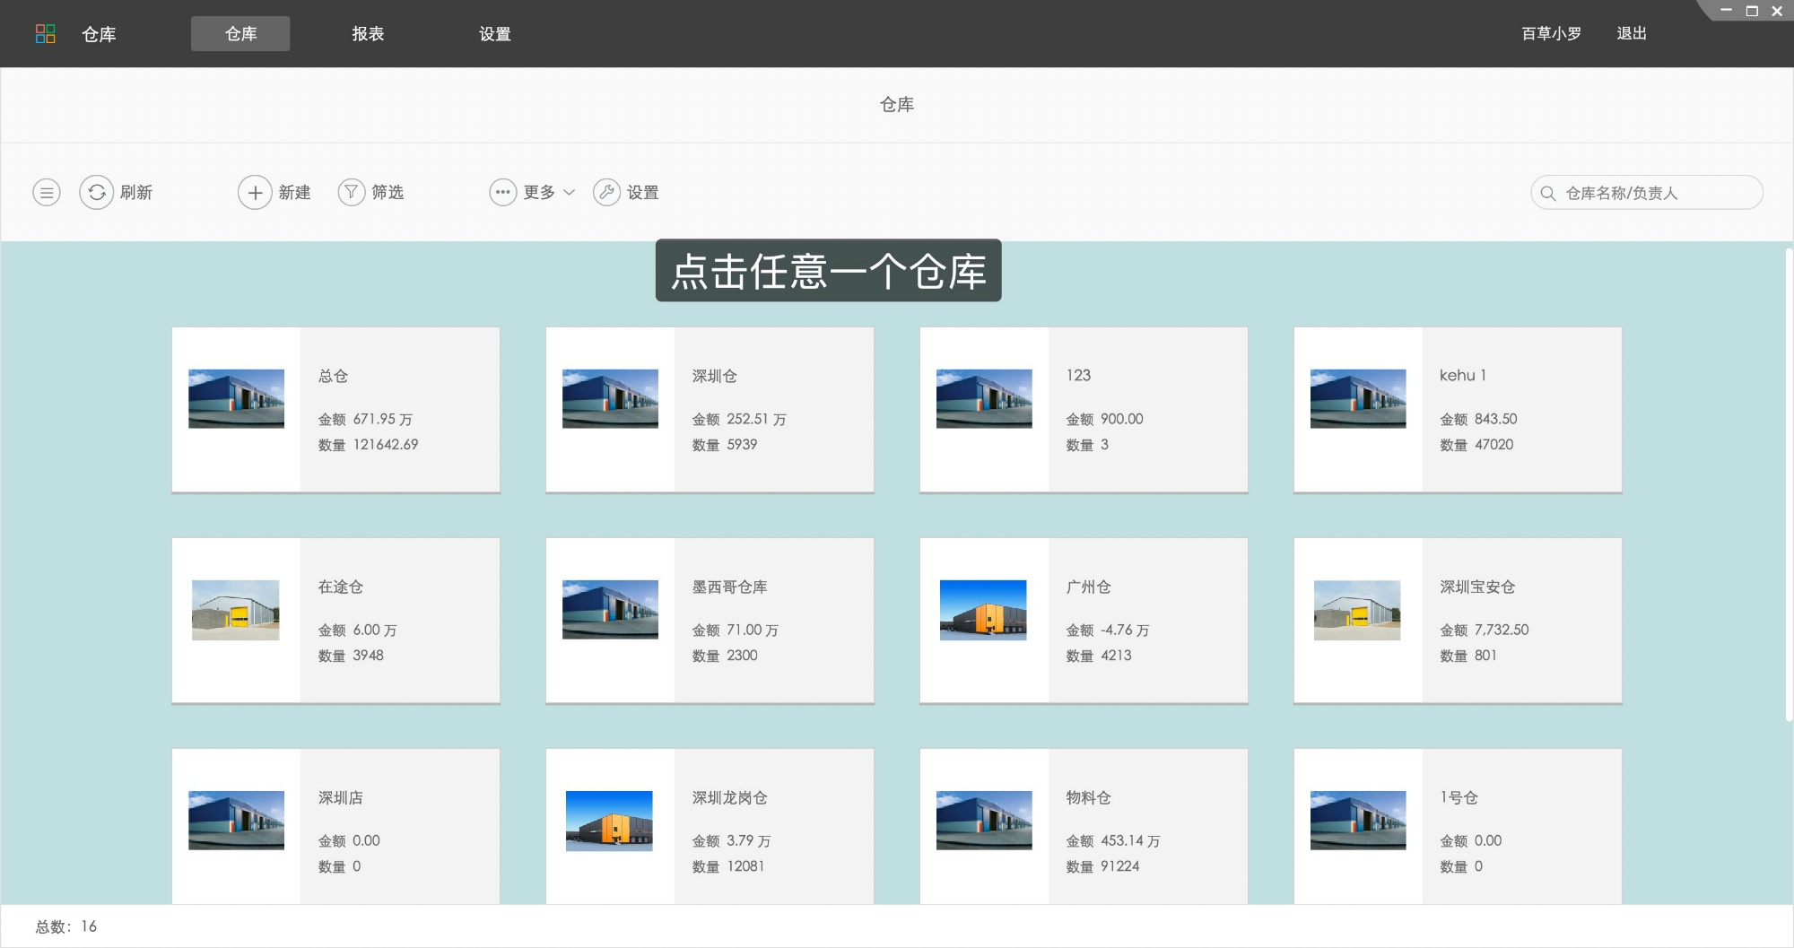Click the 总仓 card name text
This screenshot has width=1794, height=948.
coord(333,376)
